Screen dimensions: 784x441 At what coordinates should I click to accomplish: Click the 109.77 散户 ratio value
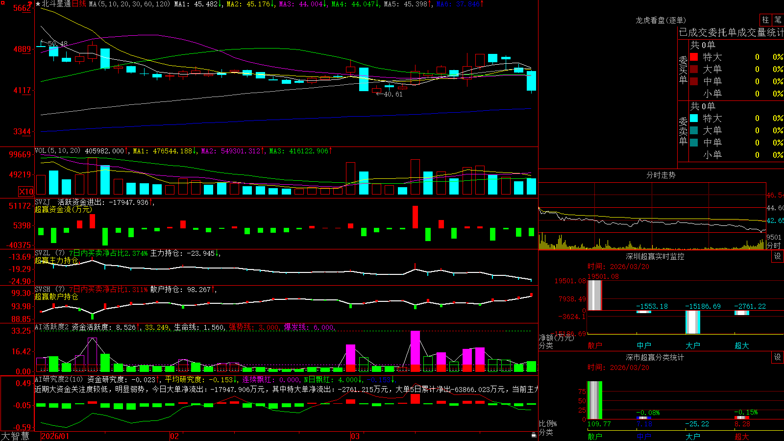(599, 424)
